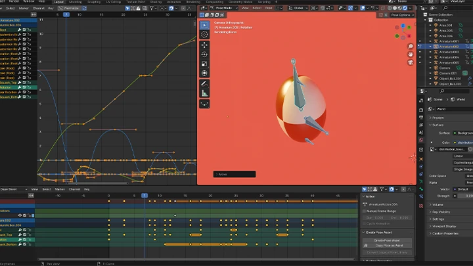Click the frame 7 playhead marker in Dope Sheet
Image resolution: width=473 pixels, height=266 pixels.
[145, 196]
